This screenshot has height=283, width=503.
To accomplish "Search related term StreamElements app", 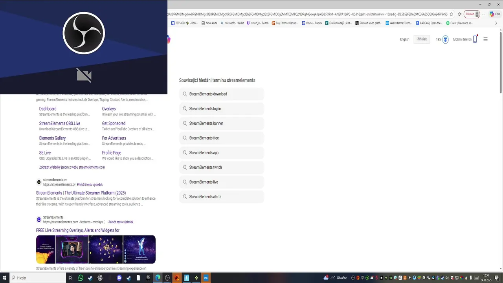I will [x=222, y=153].
